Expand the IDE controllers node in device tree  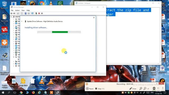(x=14, y=35)
